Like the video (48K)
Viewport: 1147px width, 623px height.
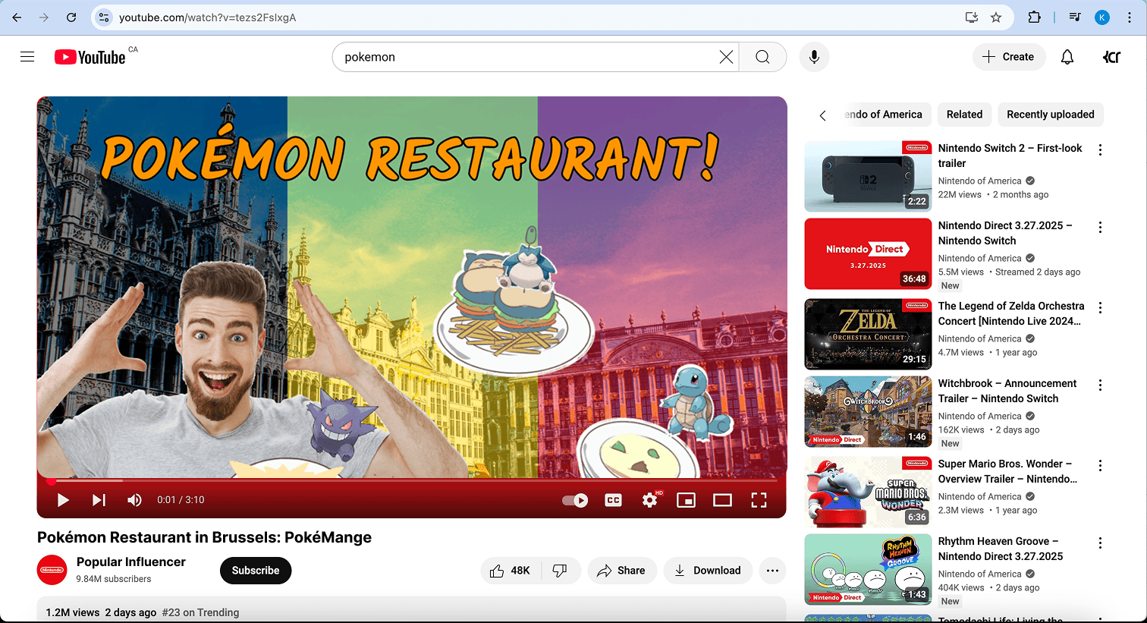[x=511, y=571]
